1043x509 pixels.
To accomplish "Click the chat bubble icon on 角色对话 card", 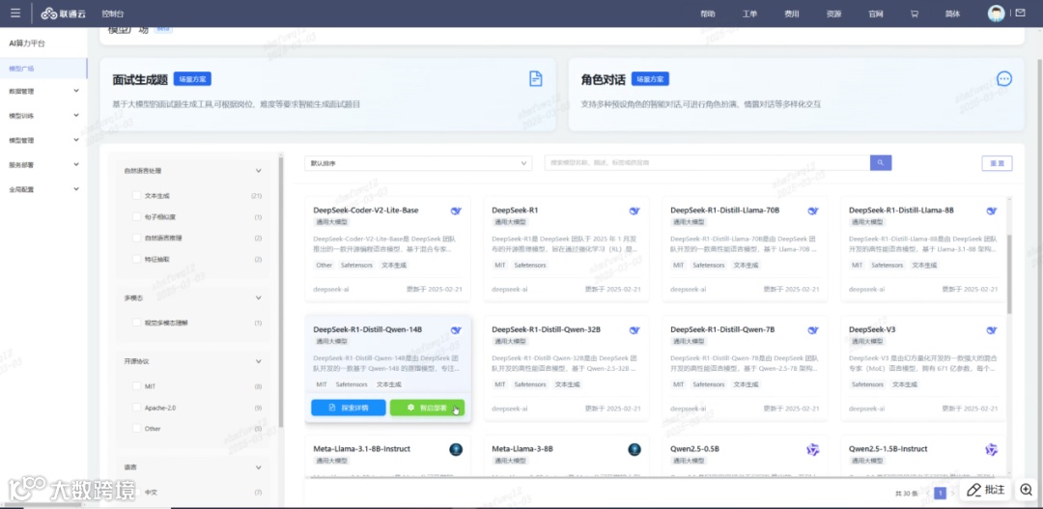I will pyautogui.click(x=1004, y=78).
